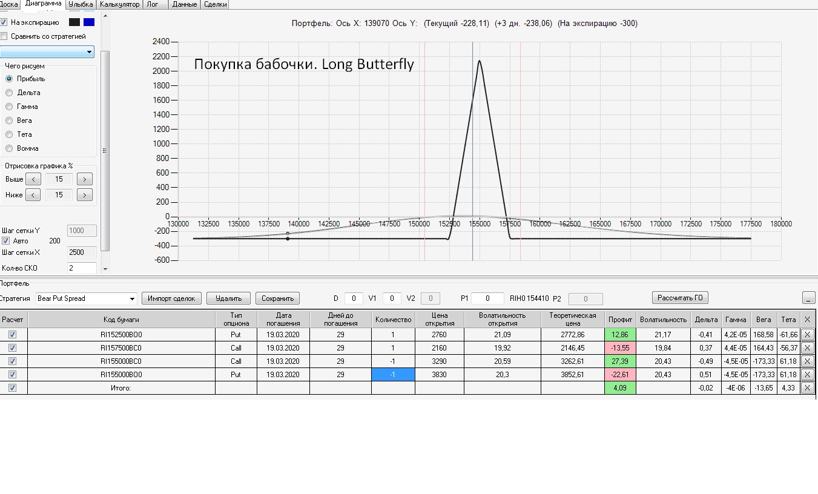This screenshot has width=818, height=494.
Task: Uncheck the Расчет box for RI157500BC0
Action: click(x=13, y=348)
